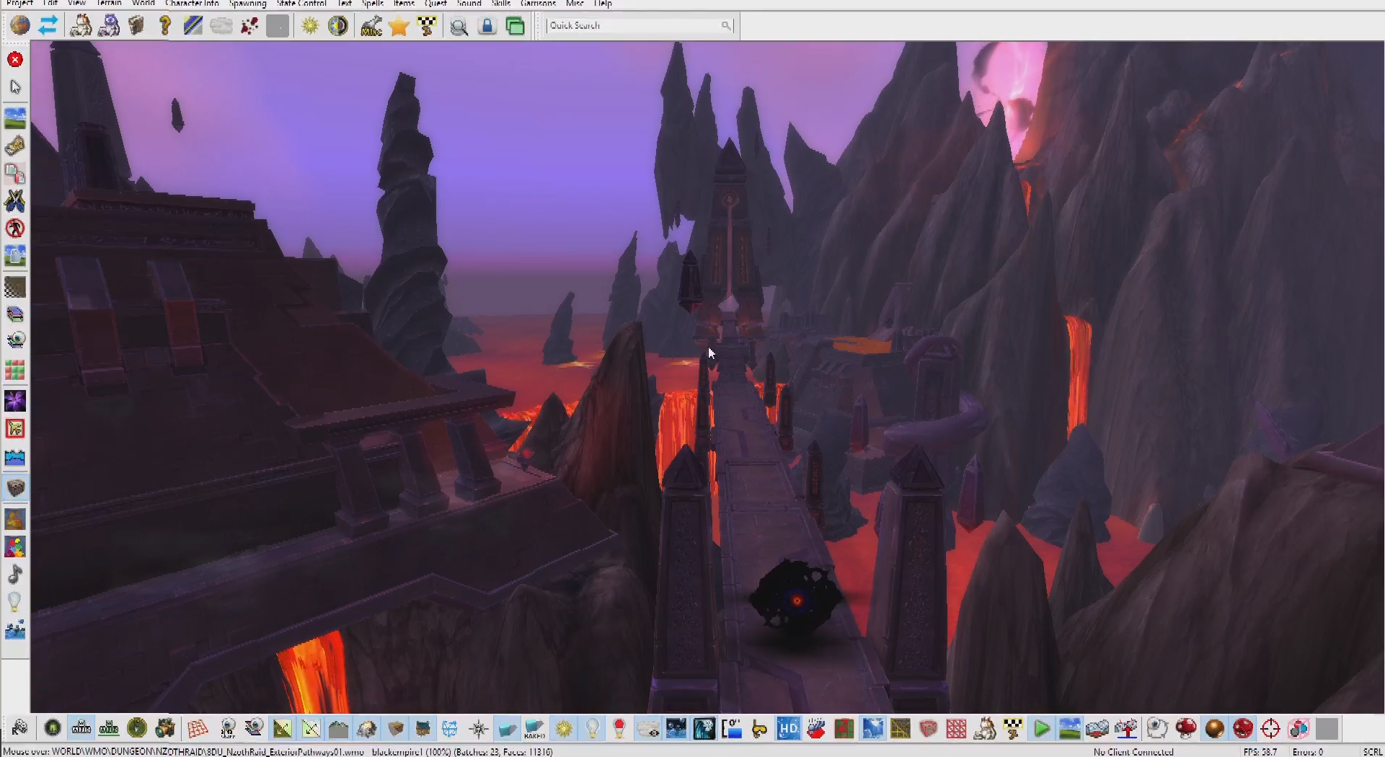Screen dimensions: 1385x757
Task: Click the Misc anvil icon
Action: [x=371, y=26]
